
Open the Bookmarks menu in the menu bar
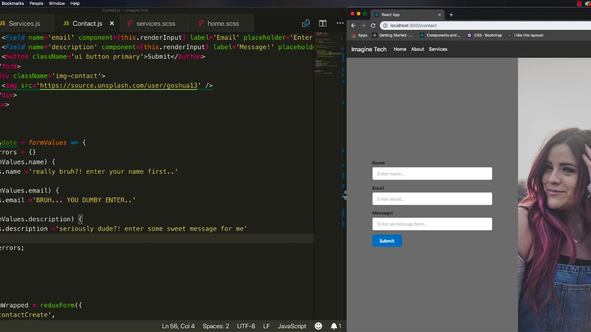click(12, 3)
